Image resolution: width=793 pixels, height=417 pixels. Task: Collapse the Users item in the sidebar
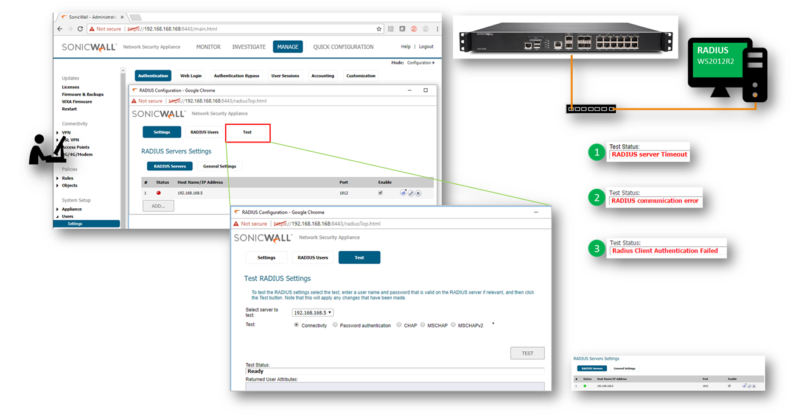pyautogui.click(x=58, y=217)
